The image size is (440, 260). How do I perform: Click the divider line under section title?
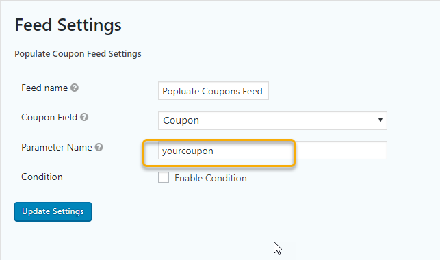tap(227, 64)
